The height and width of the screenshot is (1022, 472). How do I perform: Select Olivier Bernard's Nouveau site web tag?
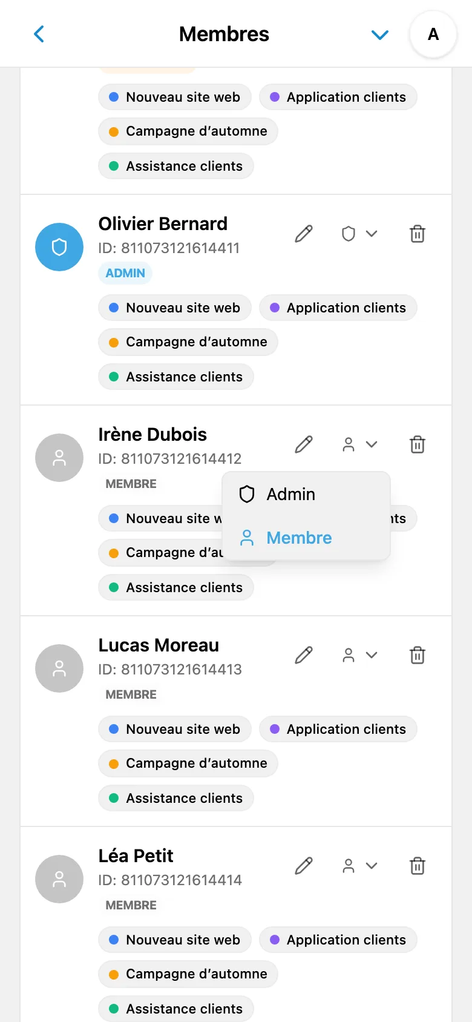(x=175, y=308)
